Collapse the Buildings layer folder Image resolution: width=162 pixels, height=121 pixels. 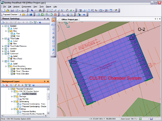pos(12,109)
